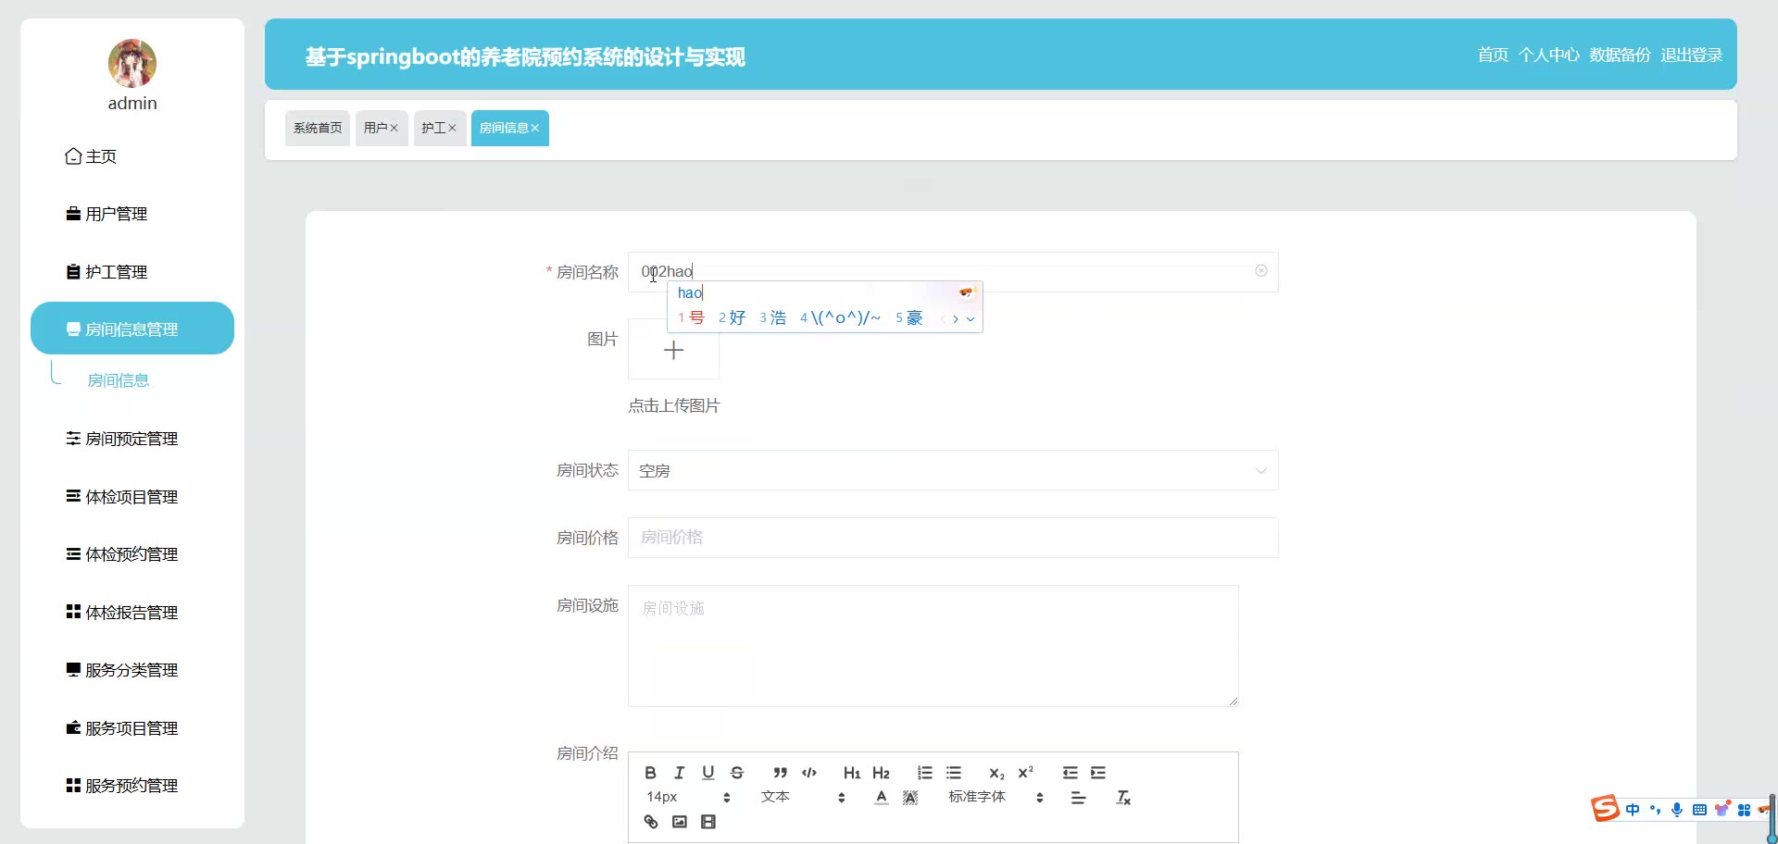Open the Sogou skin shirt icon
This screenshot has width=1778, height=844.
click(x=1722, y=810)
